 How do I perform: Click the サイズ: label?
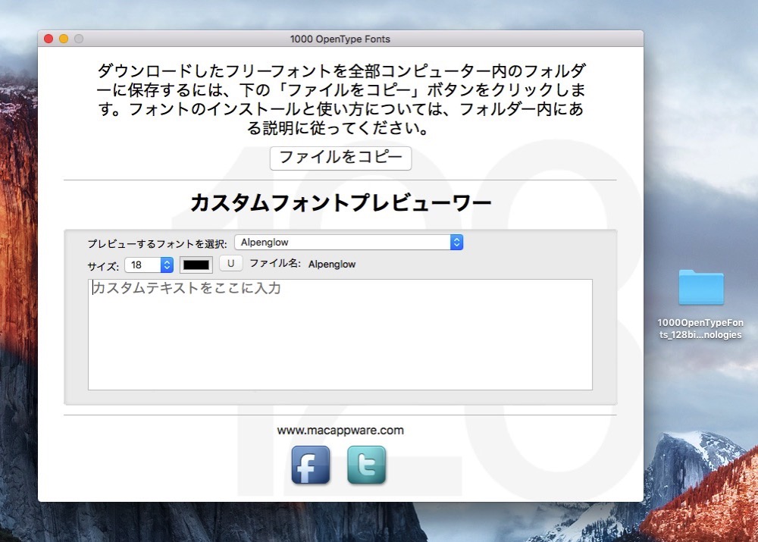point(103,266)
